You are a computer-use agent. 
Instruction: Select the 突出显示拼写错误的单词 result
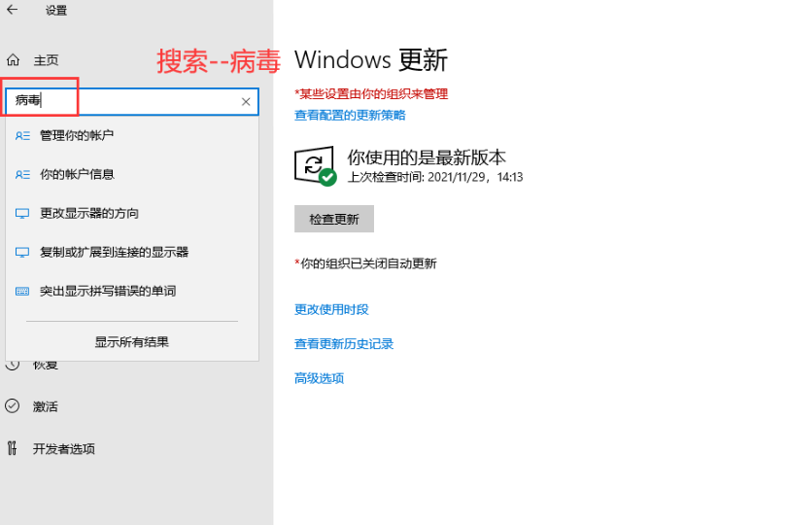132,291
